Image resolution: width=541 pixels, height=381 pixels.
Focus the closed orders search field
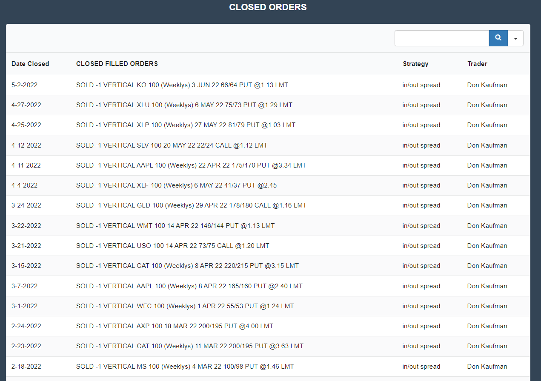click(442, 38)
